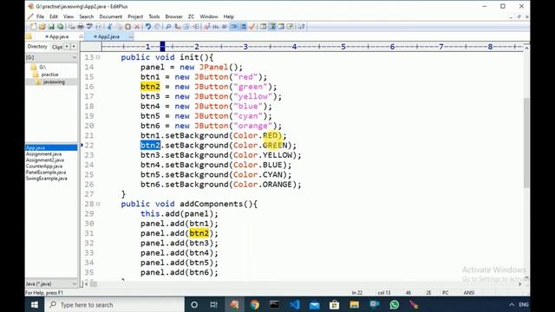Switch to the Cliptext side panel tab

(56, 47)
